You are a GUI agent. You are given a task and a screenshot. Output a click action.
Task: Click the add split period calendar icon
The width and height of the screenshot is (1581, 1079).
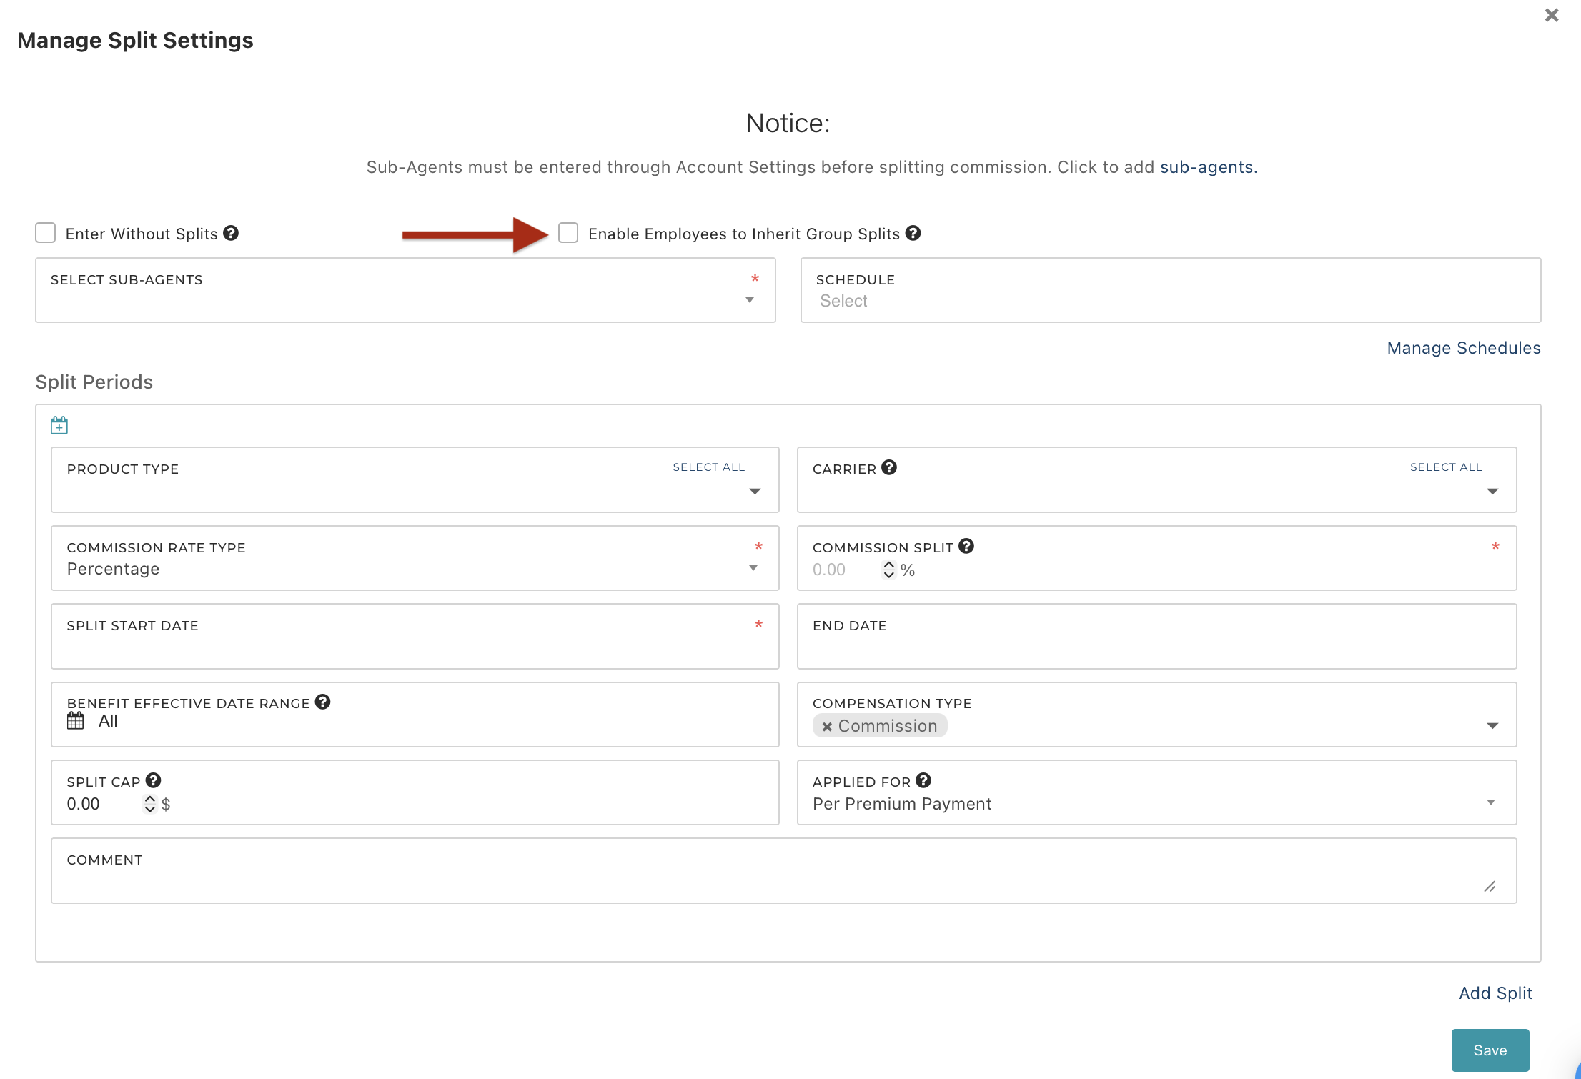(59, 426)
